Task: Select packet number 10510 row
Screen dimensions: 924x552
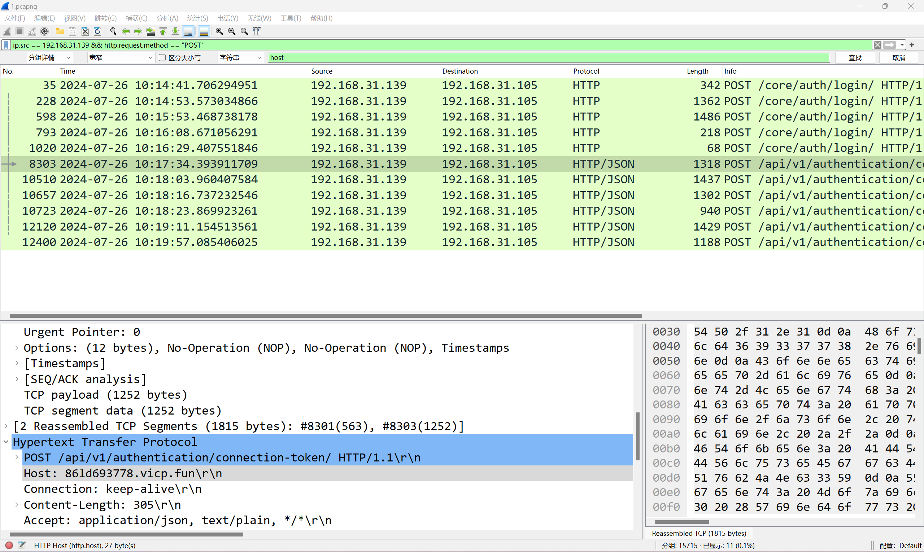Action: point(462,179)
